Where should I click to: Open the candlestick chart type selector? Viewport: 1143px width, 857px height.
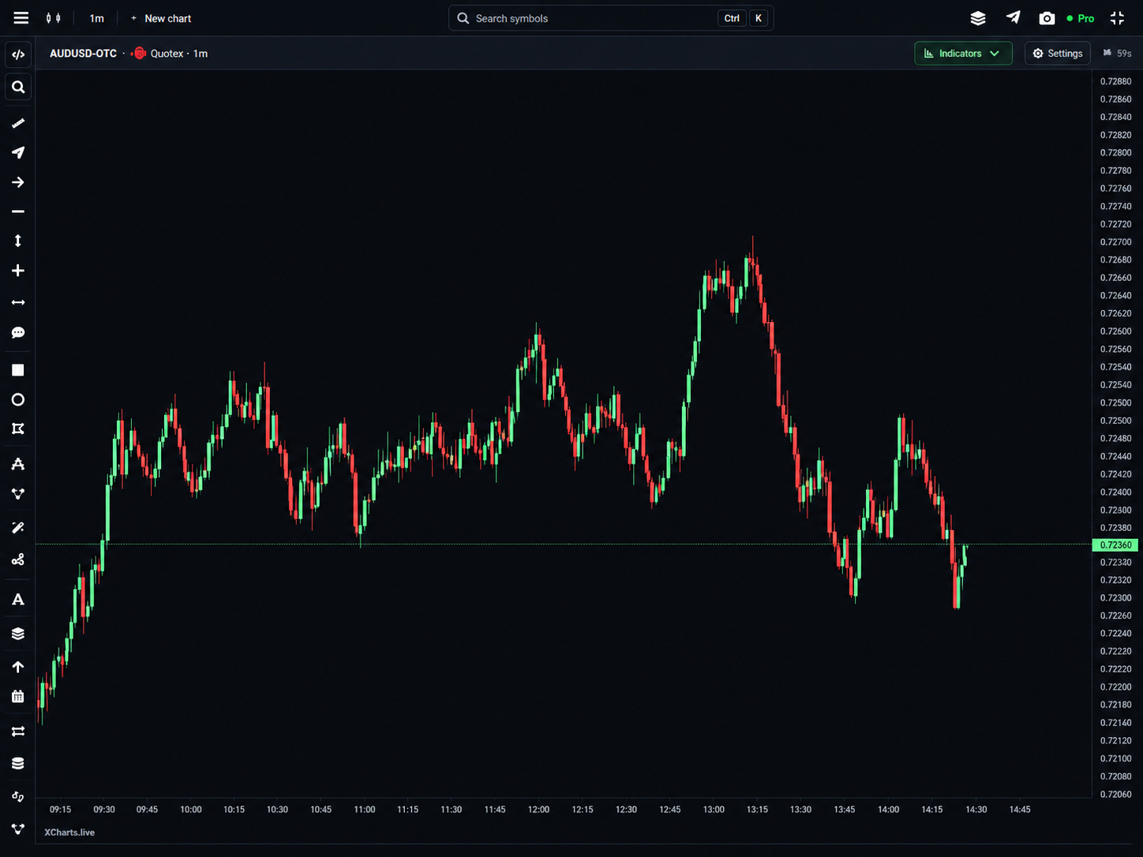(x=54, y=18)
